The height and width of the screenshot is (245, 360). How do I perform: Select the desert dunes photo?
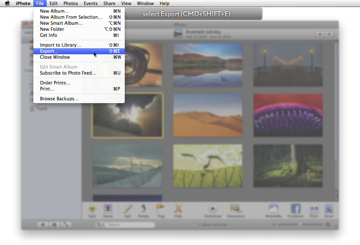[208, 115]
